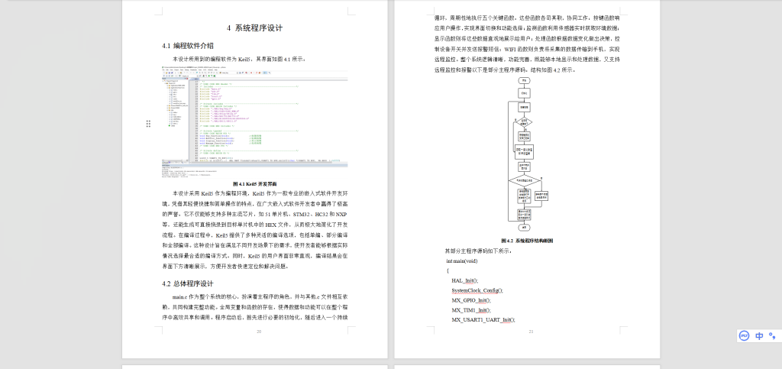Toggle the 中 Chinese/English input mode
This screenshot has height=369, width=782.
coord(759,336)
